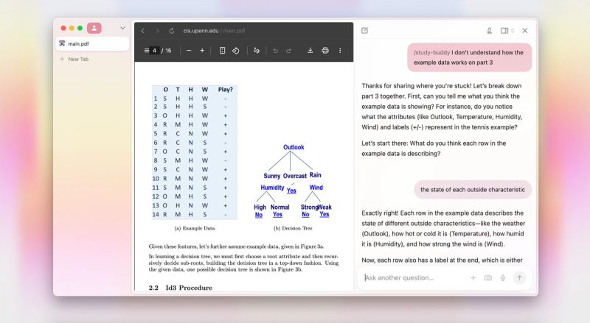Select the draw annotation tool
This screenshot has height=323, width=590.
[x=257, y=50]
